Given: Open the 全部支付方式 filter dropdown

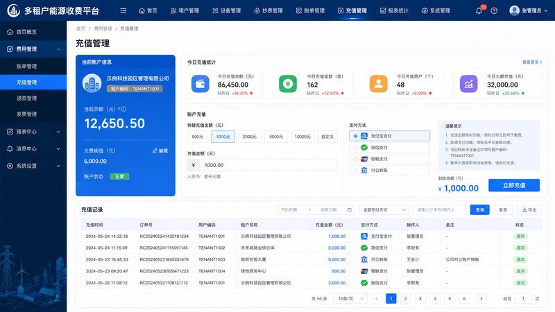Looking at the screenshot, I should click(384, 210).
